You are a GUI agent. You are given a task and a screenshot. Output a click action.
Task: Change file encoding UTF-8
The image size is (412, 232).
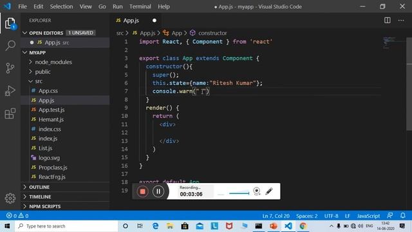pyautogui.click(x=331, y=216)
